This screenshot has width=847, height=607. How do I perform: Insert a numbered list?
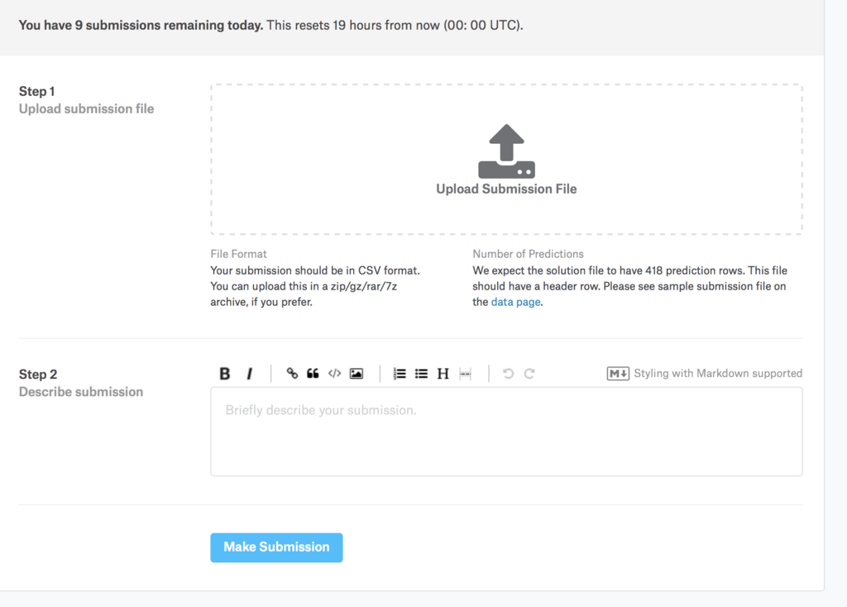tap(400, 374)
